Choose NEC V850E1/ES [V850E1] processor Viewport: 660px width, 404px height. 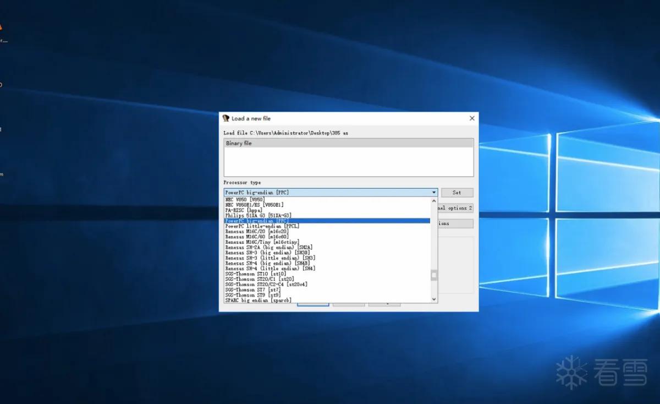327,205
